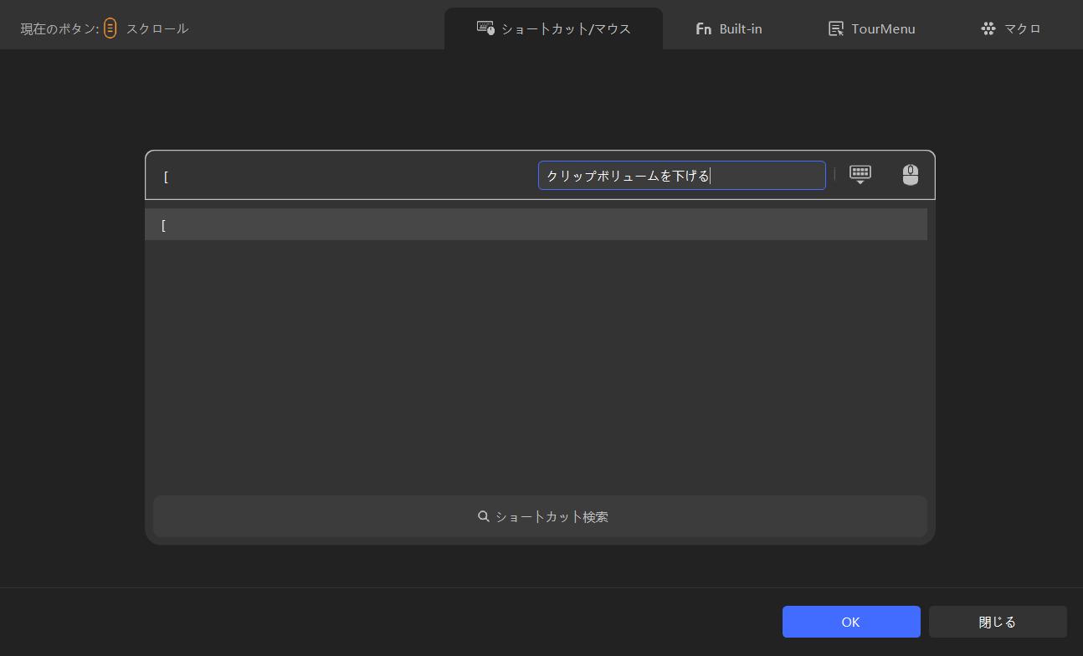
Task: Open the TourMenu tab
Action: coord(871,28)
